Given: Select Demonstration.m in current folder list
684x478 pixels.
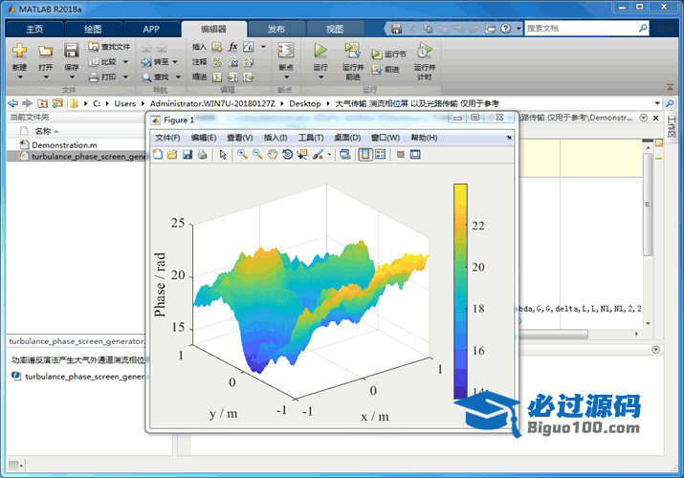Looking at the screenshot, I should (64, 144).
